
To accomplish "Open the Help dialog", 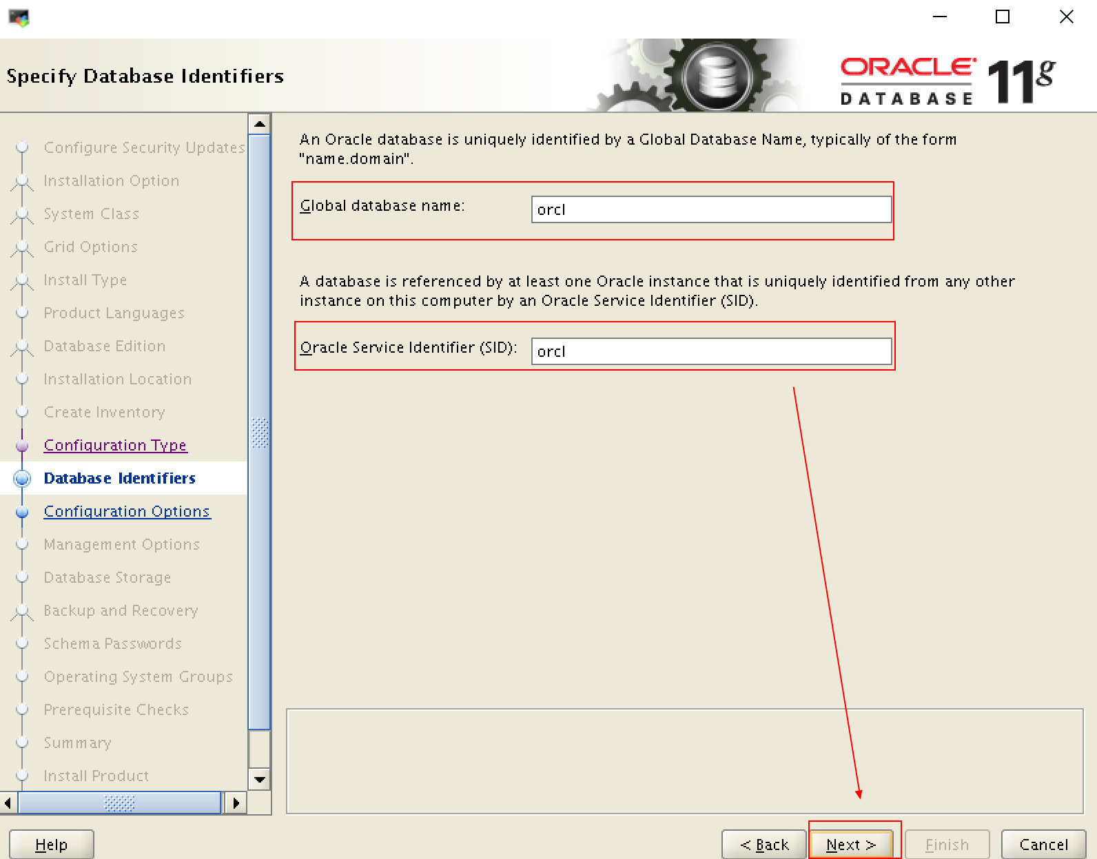I will pyautogui.click(x=52, y=845).
